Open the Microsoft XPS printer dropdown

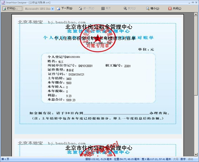click(53, 9)
